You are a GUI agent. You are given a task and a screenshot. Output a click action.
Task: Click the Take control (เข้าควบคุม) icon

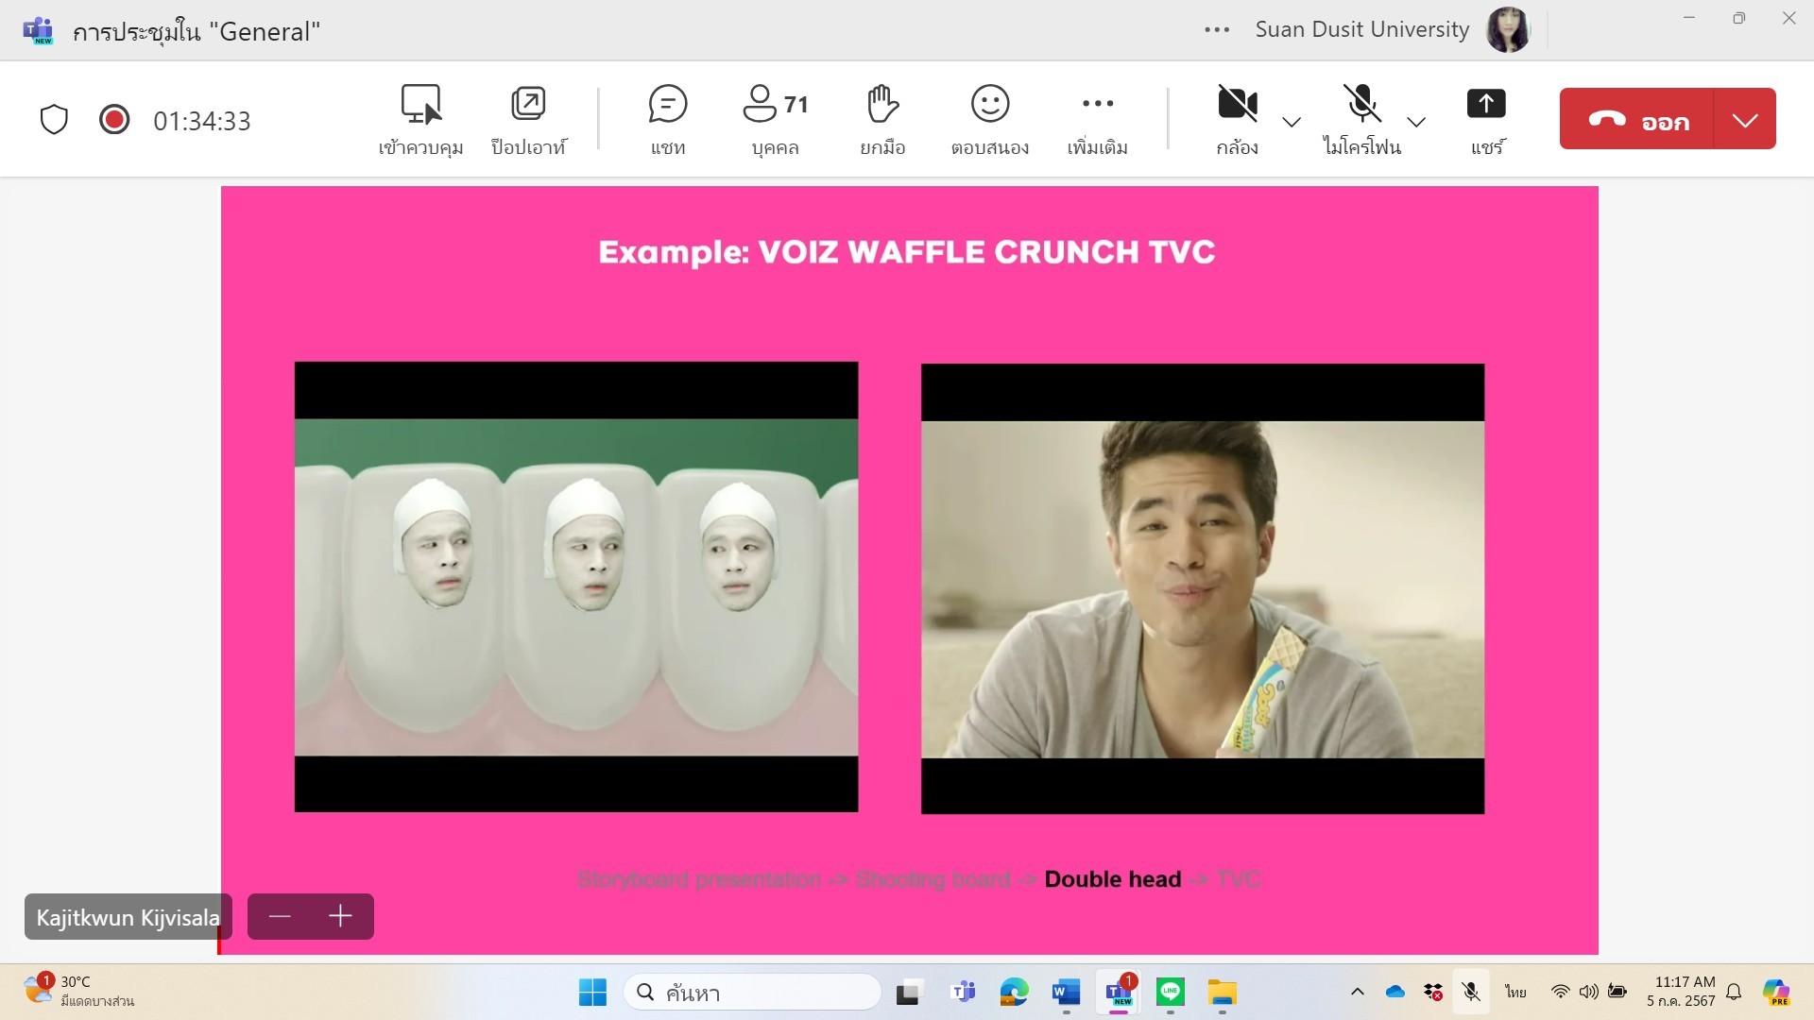[x=420, y=104]
